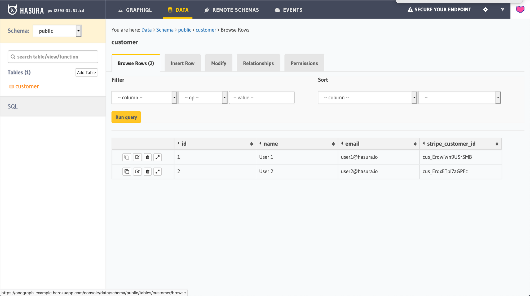Open the Events tab
The image size is (530, 296).
coord(288,10)
